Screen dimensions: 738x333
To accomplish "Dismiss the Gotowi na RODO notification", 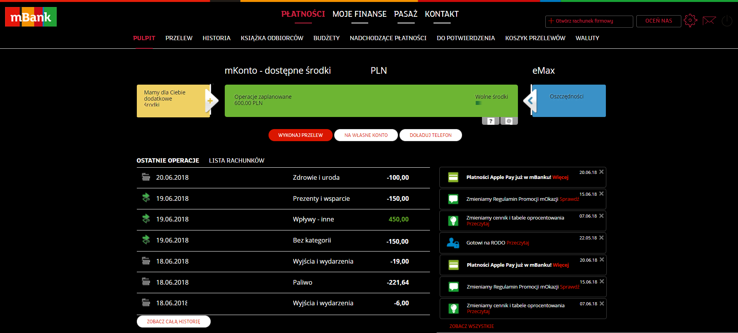I will click(602, 237).
